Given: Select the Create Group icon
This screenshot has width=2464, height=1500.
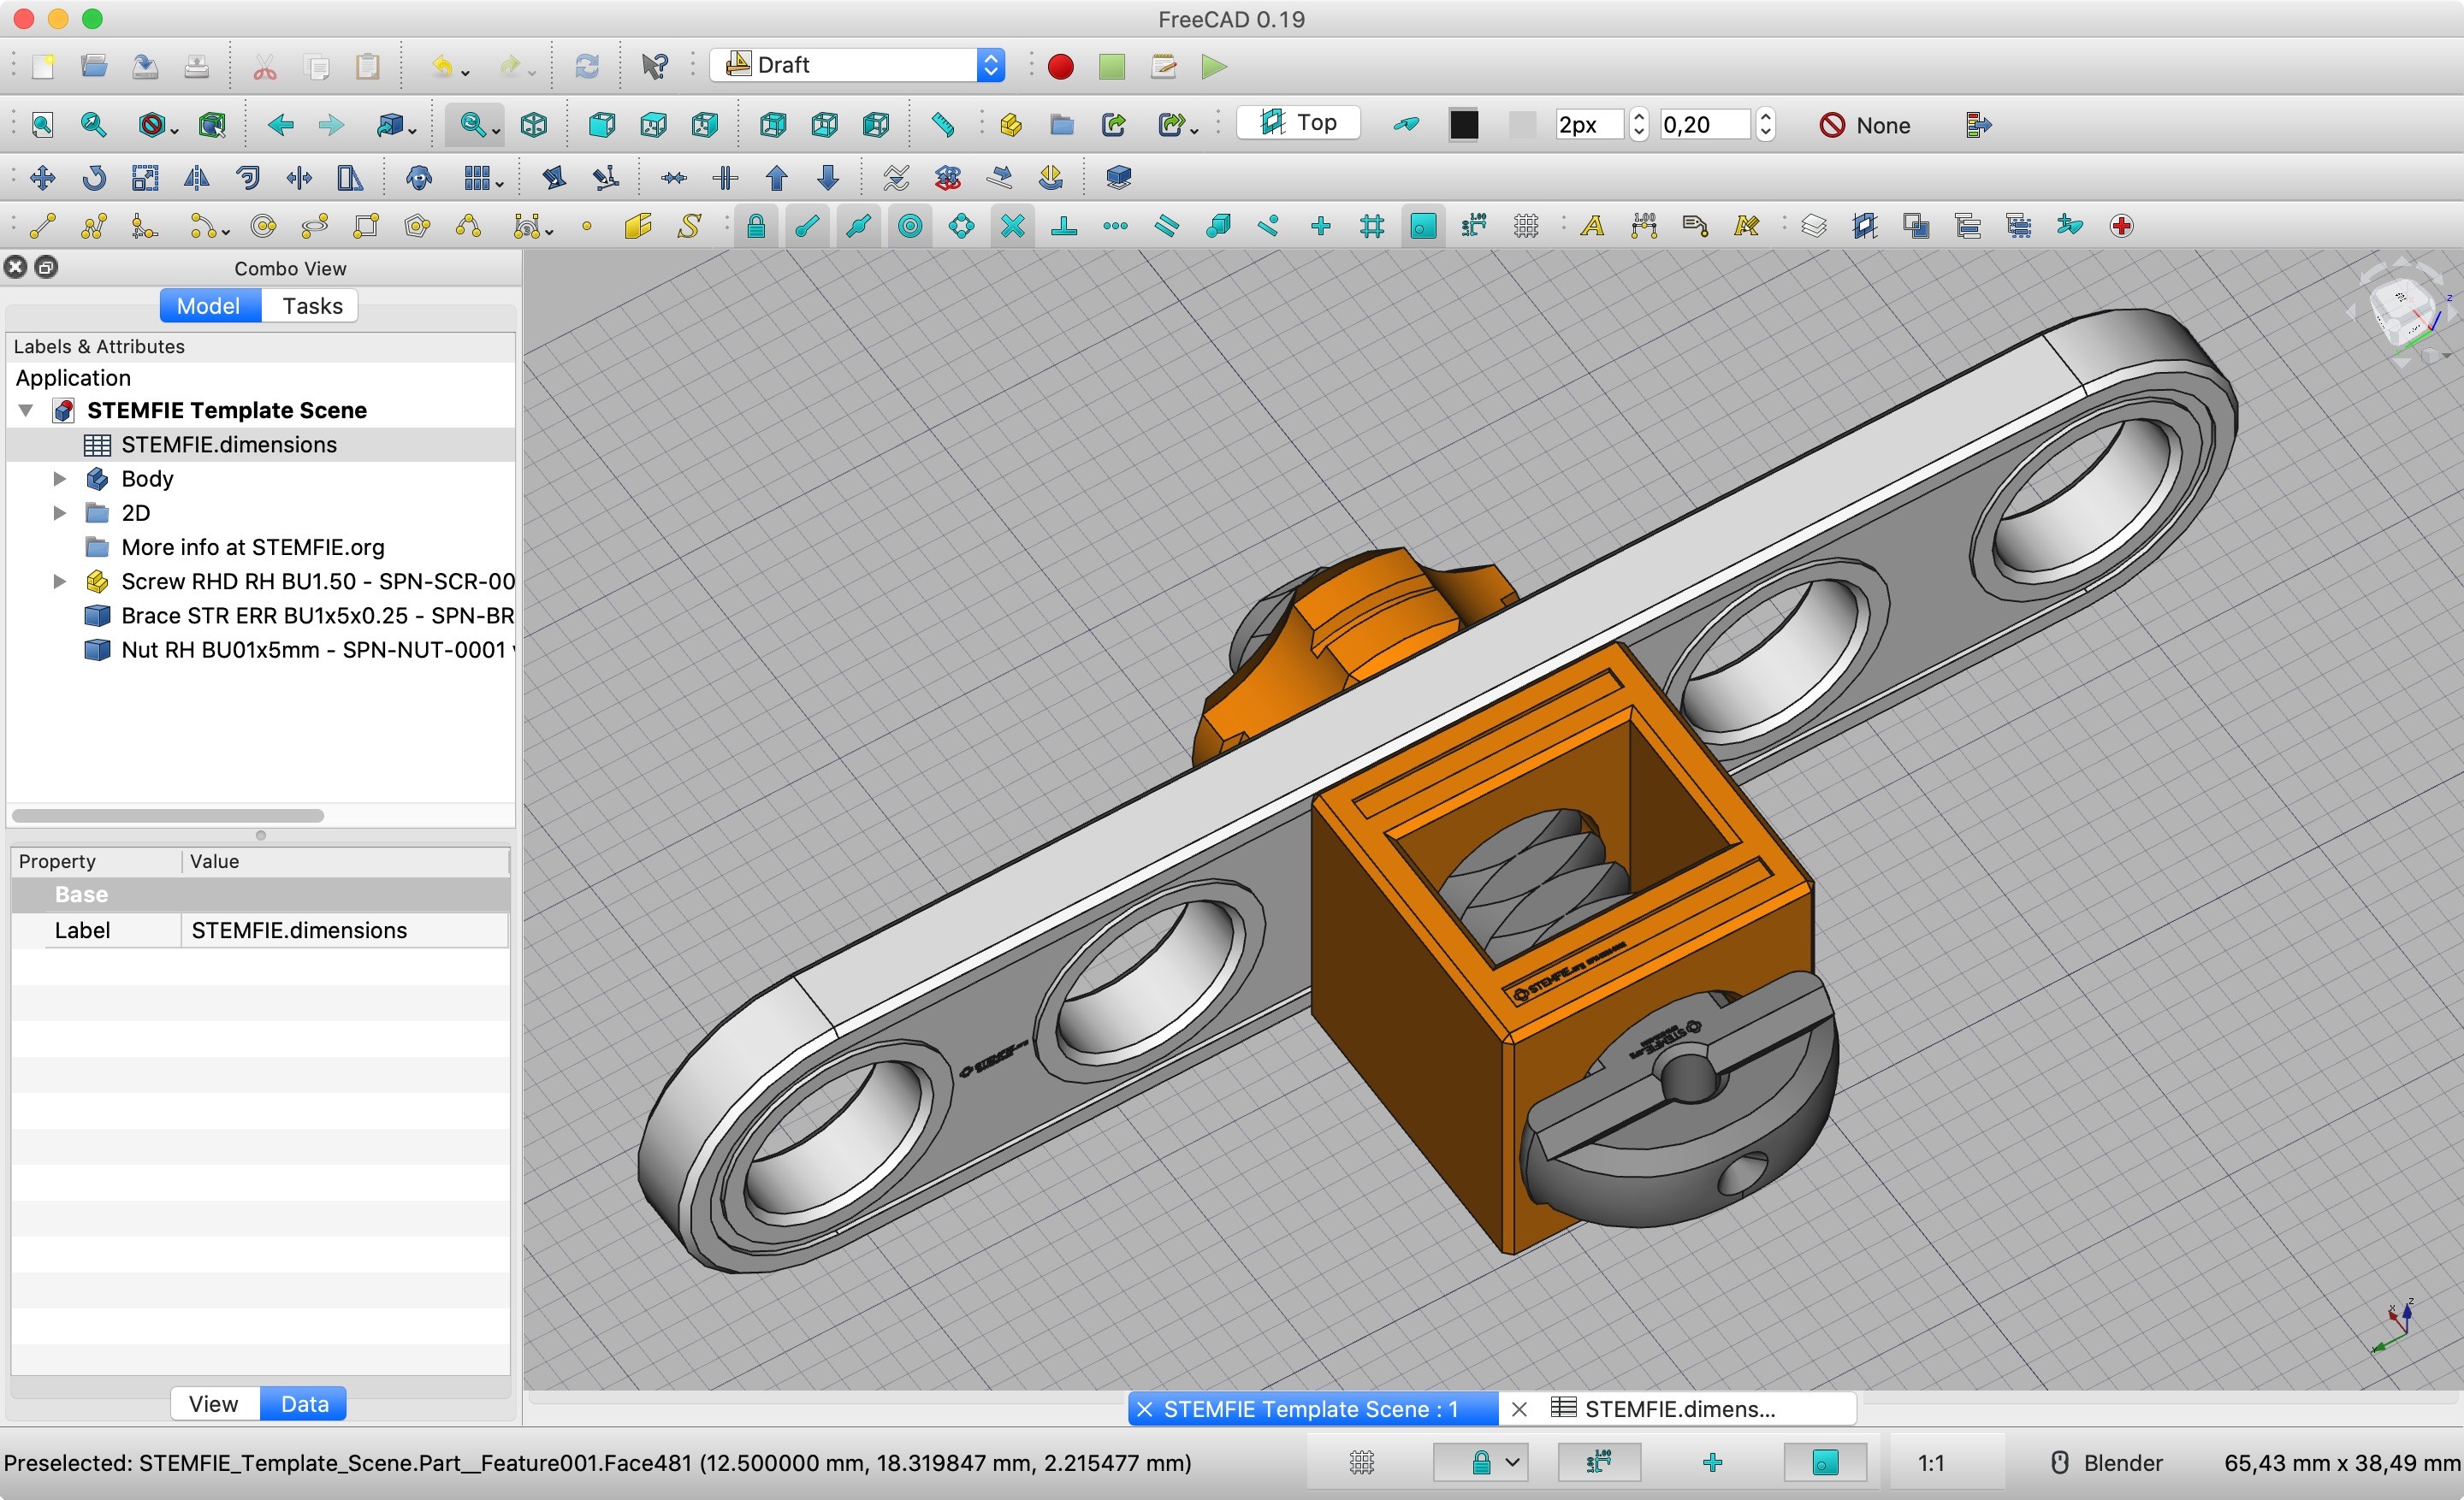Looking at the screenshot, I should [1067, 123].
